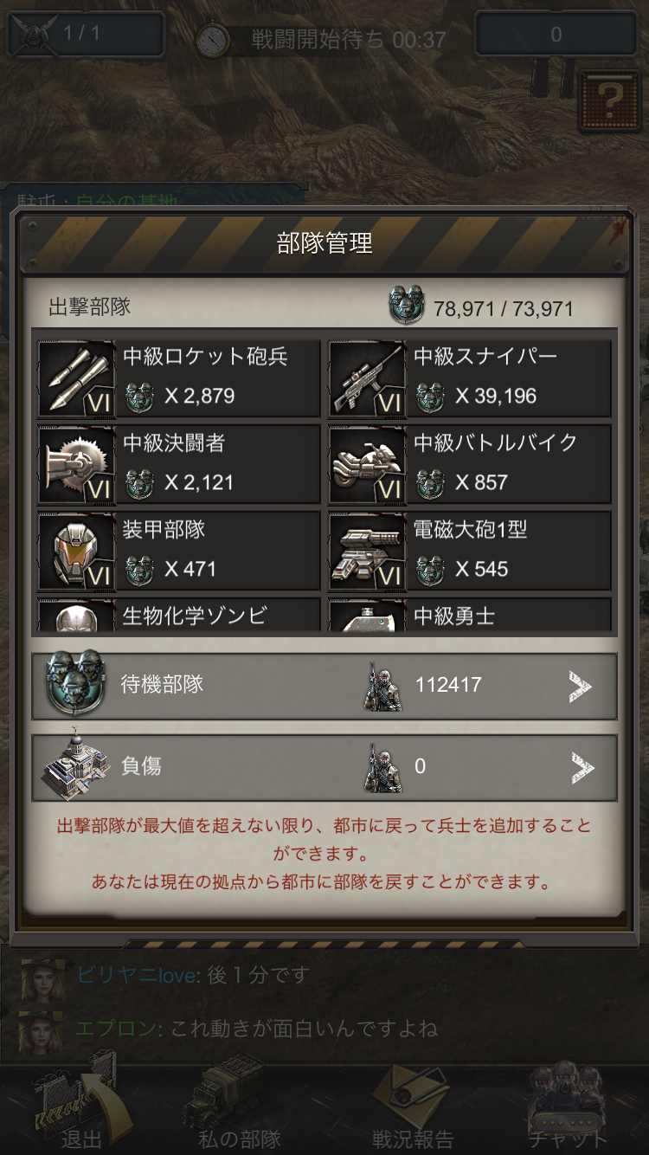Tap the 1/1 troop counter at top
Viewport: 649px width, 1155px height.
pyautogui.click(x=86, y=35)
